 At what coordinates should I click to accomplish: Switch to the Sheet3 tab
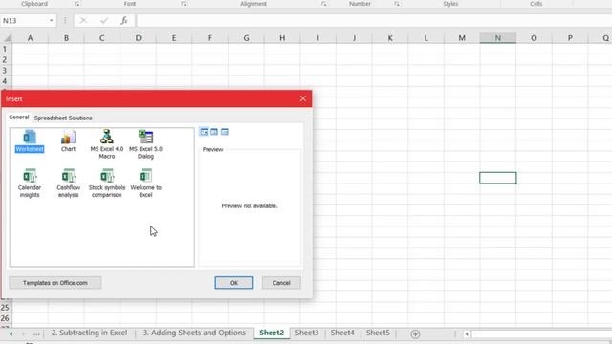[x=307, y=333]
